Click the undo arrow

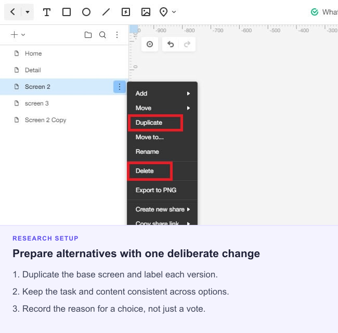[x=171, y=44]
